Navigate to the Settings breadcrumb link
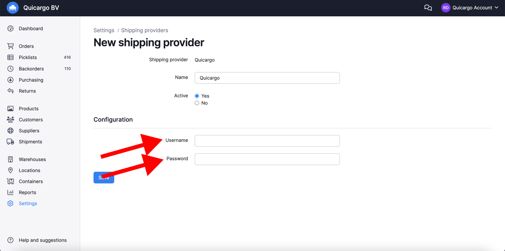The height and width of the screenshot is (251, 505). (x=104, y=30)
